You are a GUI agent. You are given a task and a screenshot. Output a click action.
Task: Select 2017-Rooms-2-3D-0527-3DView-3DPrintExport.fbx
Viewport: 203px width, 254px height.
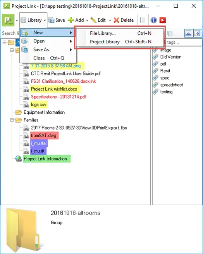click(79, 128)
